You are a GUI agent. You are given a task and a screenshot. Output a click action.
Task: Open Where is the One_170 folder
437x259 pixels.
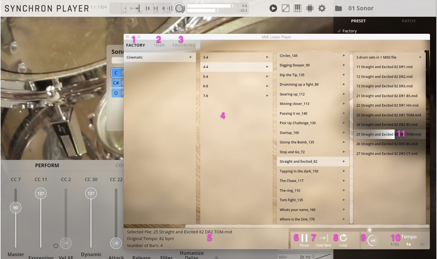click(x=313, y=219)
